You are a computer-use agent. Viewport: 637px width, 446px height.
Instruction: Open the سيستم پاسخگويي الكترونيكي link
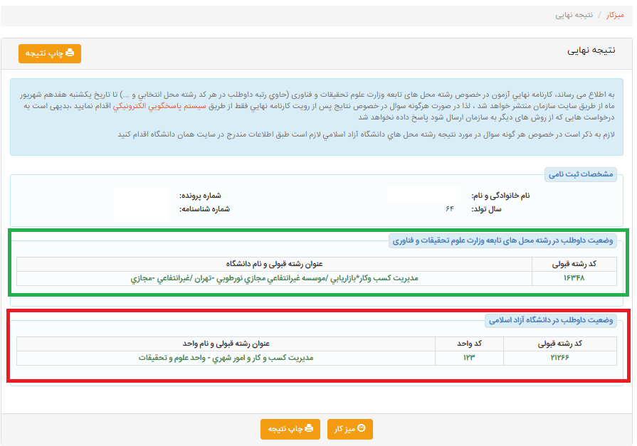pos(159,106)
